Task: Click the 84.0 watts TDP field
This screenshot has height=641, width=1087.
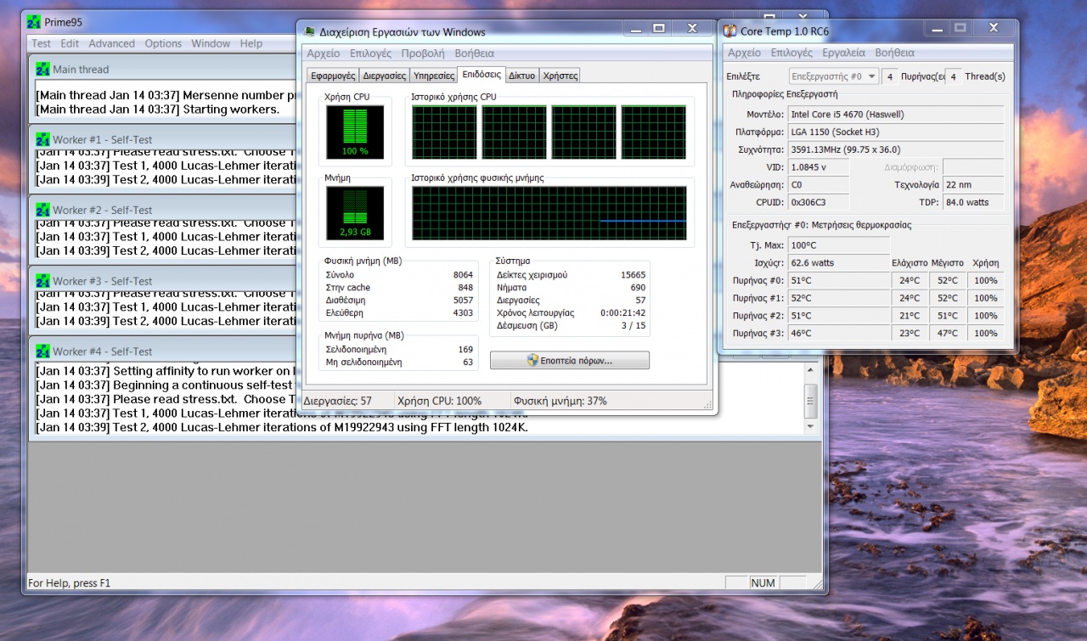Action: click(x=972, y=202)
